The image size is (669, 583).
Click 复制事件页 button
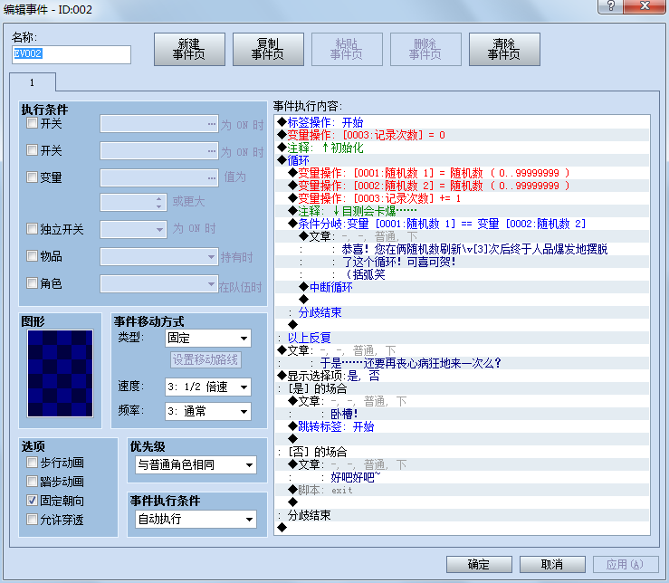click(x=268, y=49)
